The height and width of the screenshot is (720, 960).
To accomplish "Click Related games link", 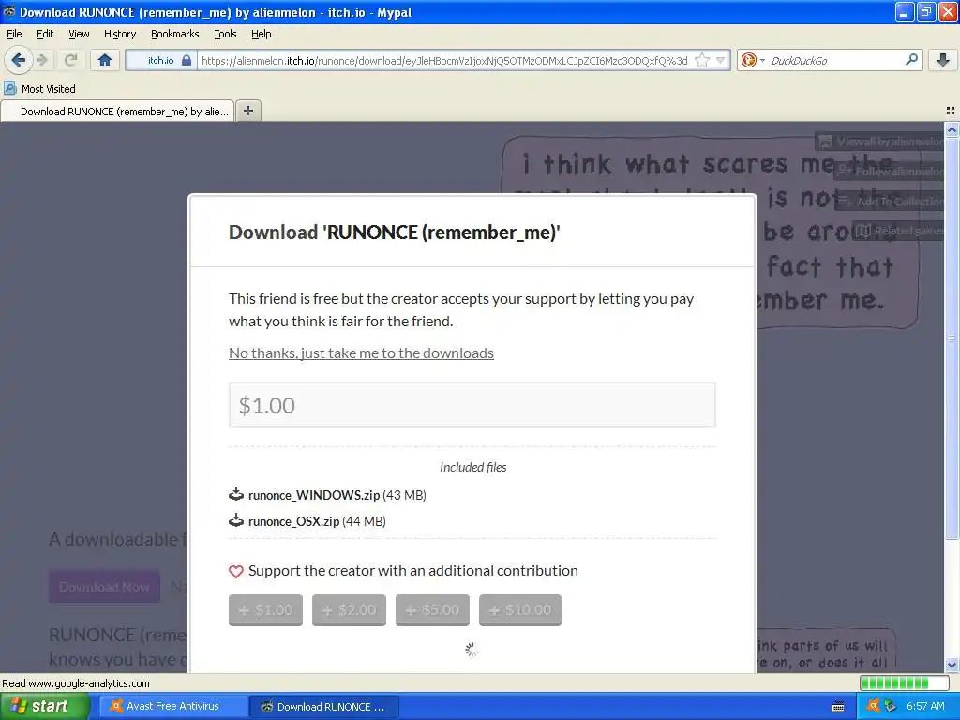I will (x=899, y=231).
